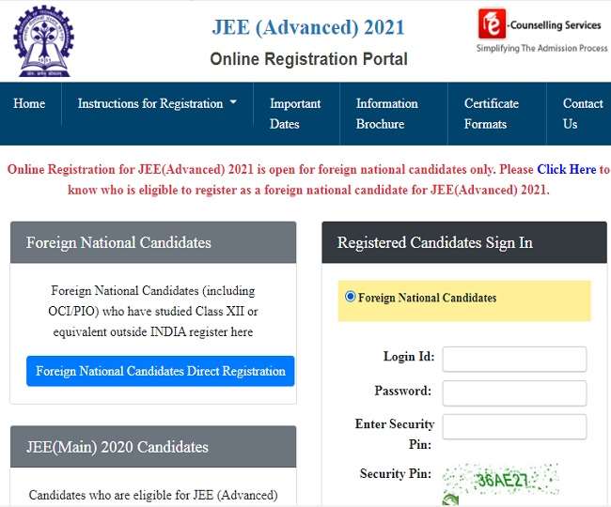
Task: Follow the Click Here eligibility link
Action: [x=566, y=169]
